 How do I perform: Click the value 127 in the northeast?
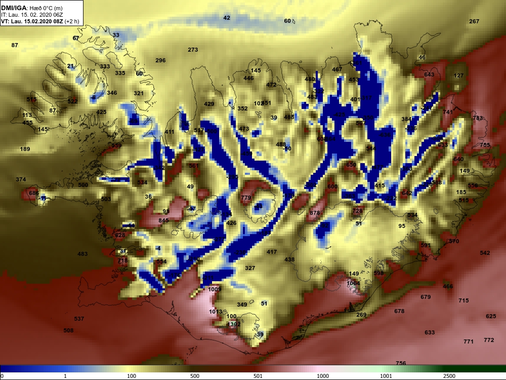point(458,75)
